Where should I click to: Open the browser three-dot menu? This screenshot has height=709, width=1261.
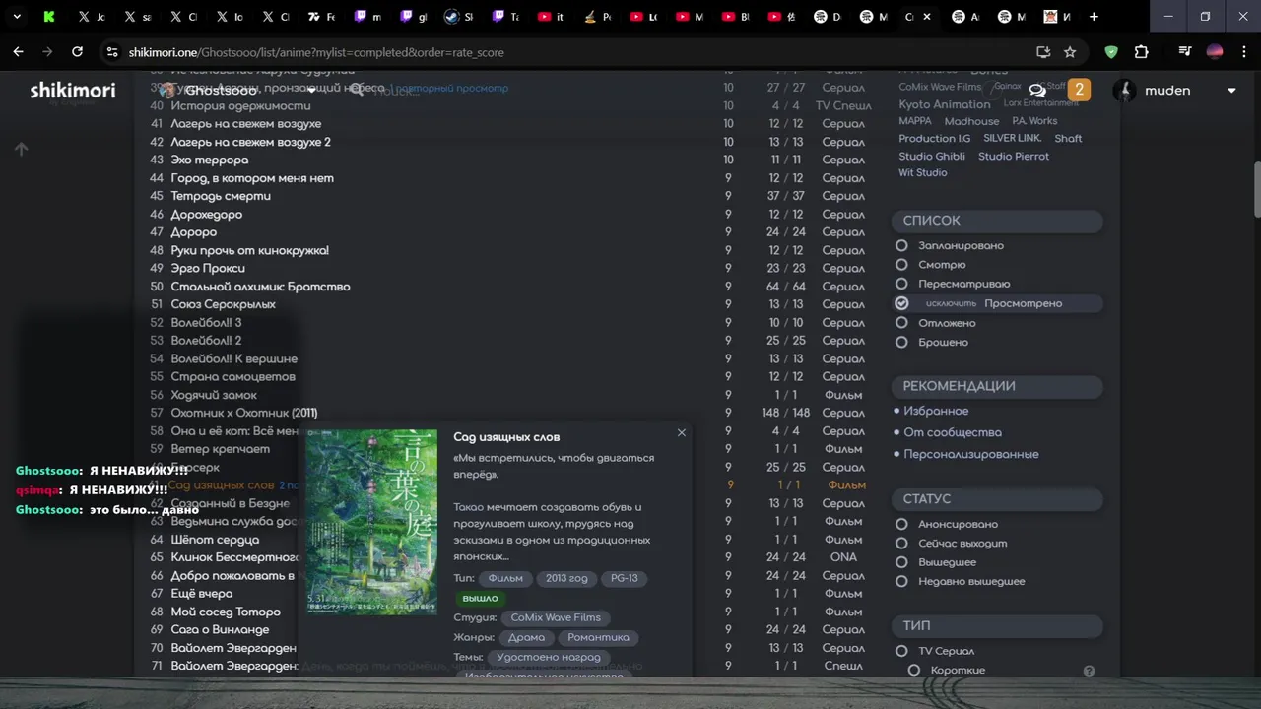click(1242, 52)
